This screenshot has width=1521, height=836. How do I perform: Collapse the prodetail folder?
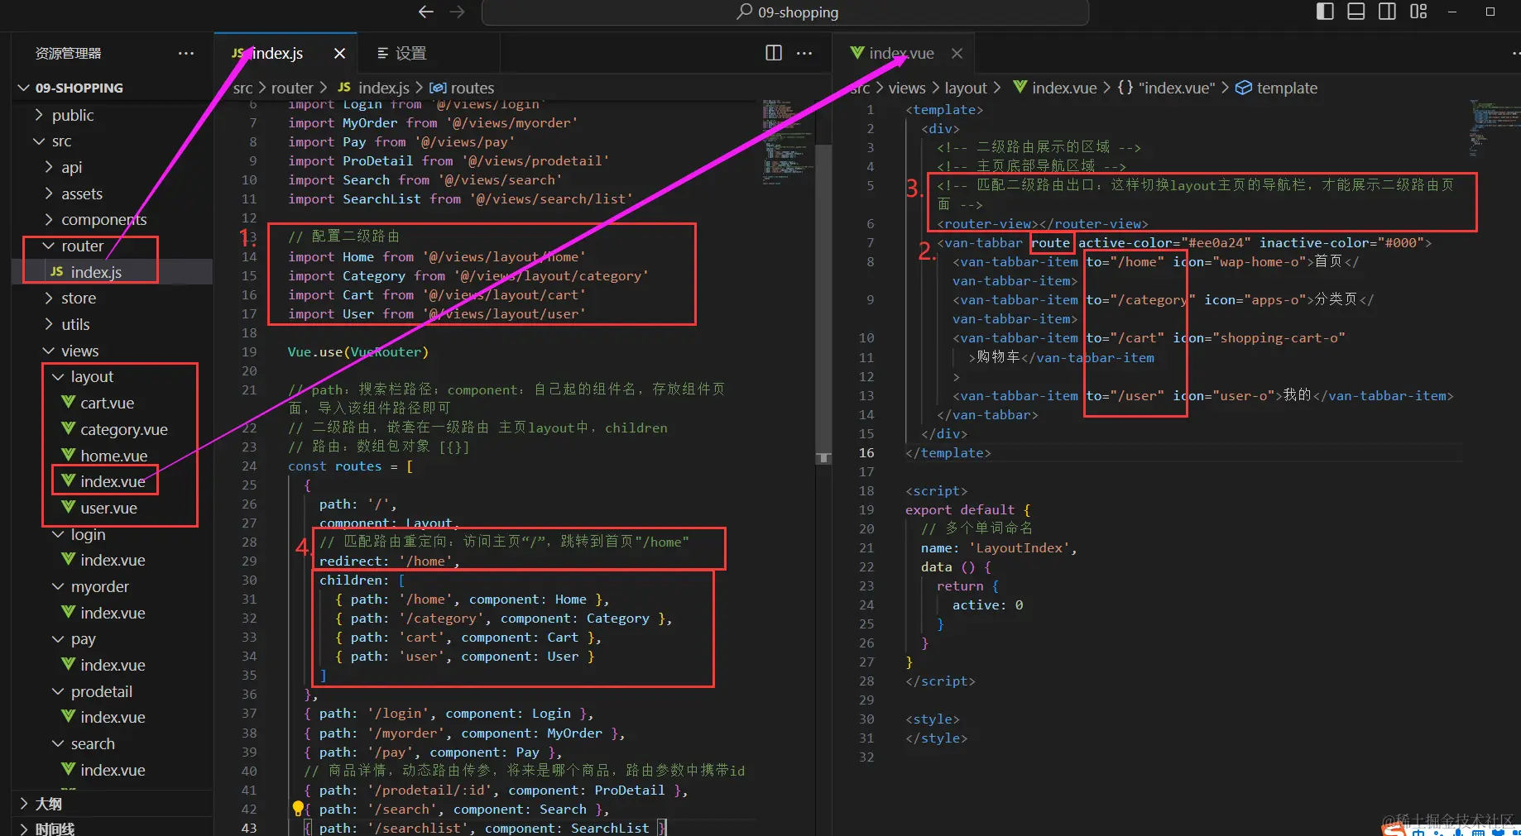[x=101, y=691]
